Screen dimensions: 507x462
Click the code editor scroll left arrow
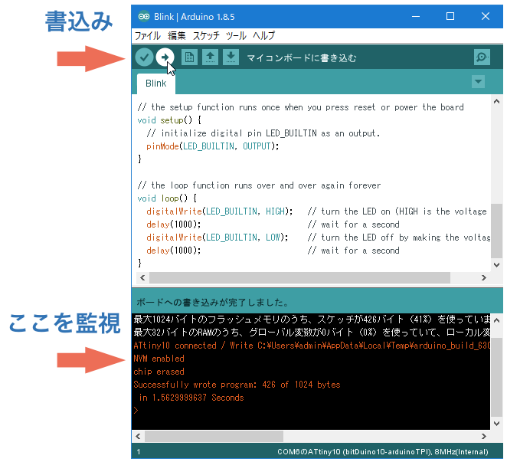tap(142, 277)
